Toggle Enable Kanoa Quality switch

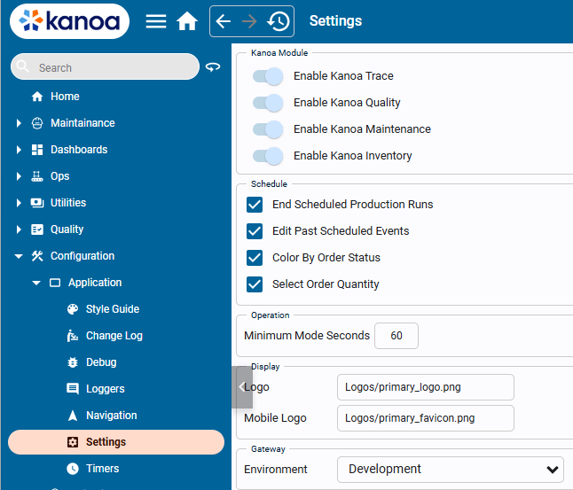pos(268,103)
